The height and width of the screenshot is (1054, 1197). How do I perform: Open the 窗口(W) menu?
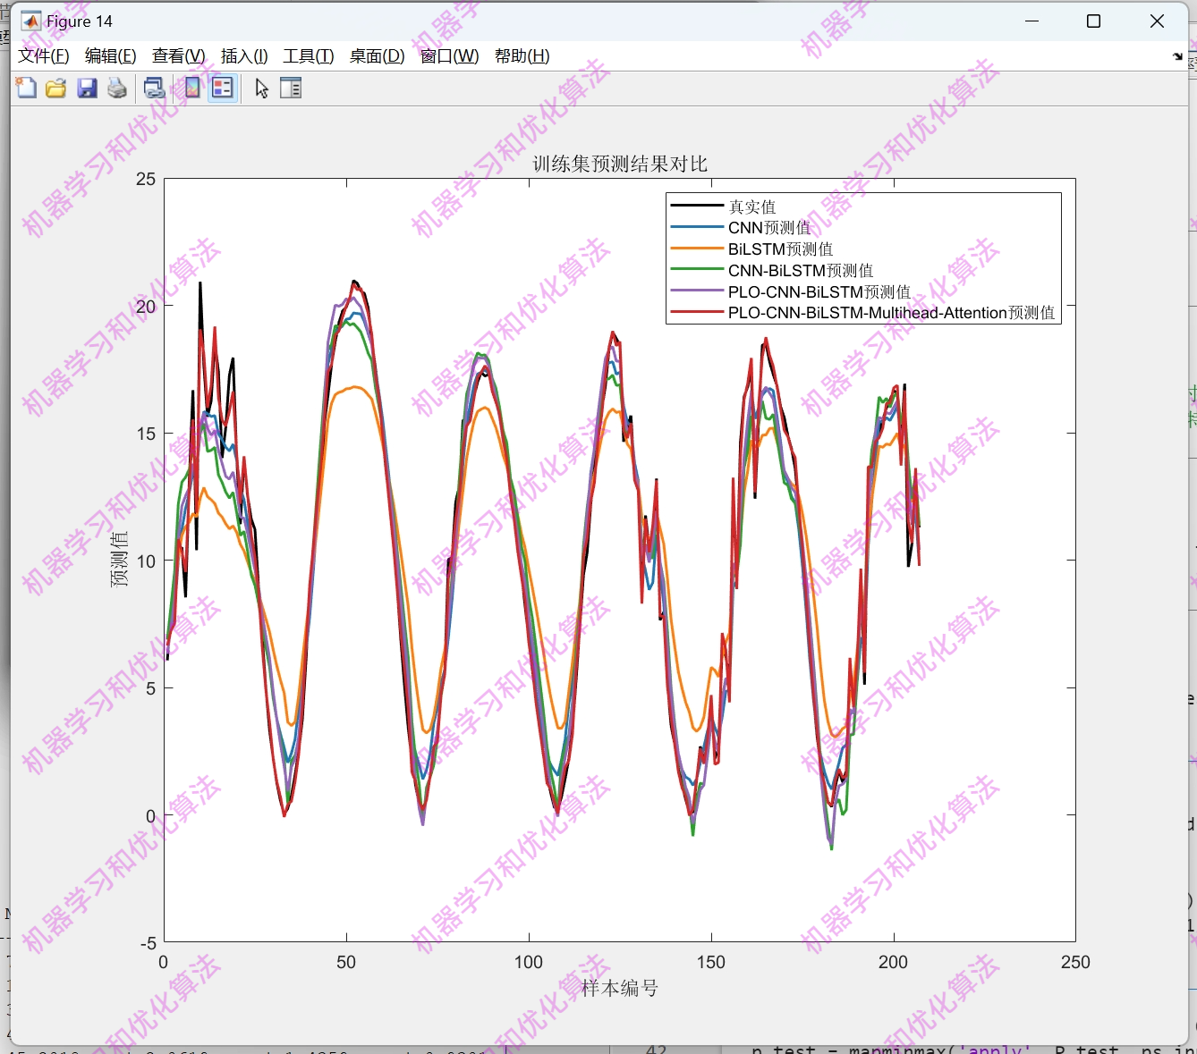point(450,56)
